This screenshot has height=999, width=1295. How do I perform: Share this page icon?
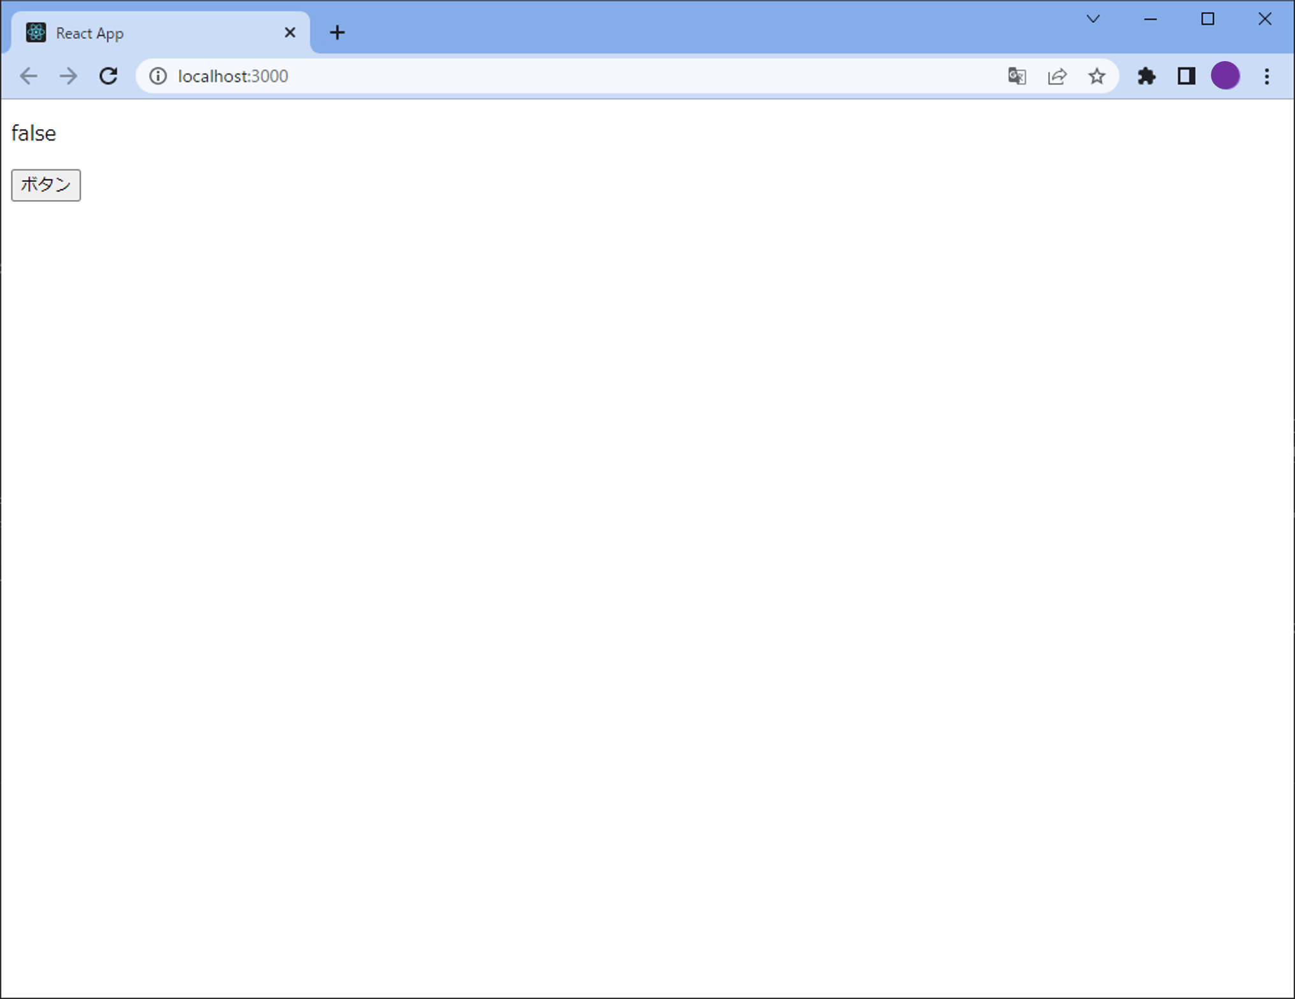(1057, 76)
